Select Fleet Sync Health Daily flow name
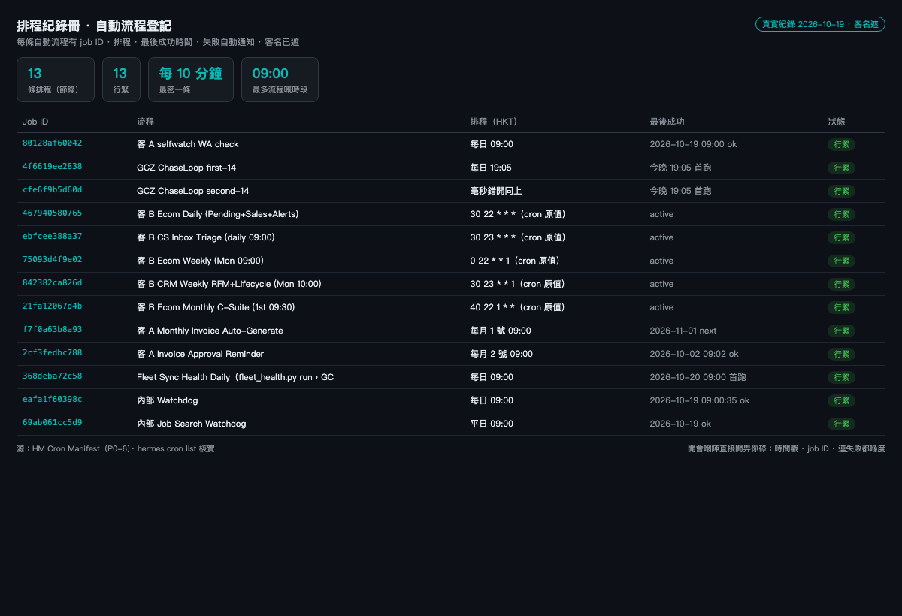Screen dimensions: 902x616 click(235, 377)
